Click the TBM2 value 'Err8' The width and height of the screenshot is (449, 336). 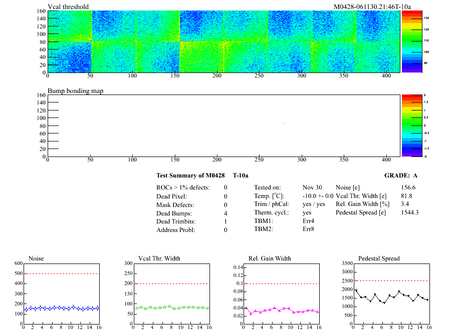click(x=308, y=229)
